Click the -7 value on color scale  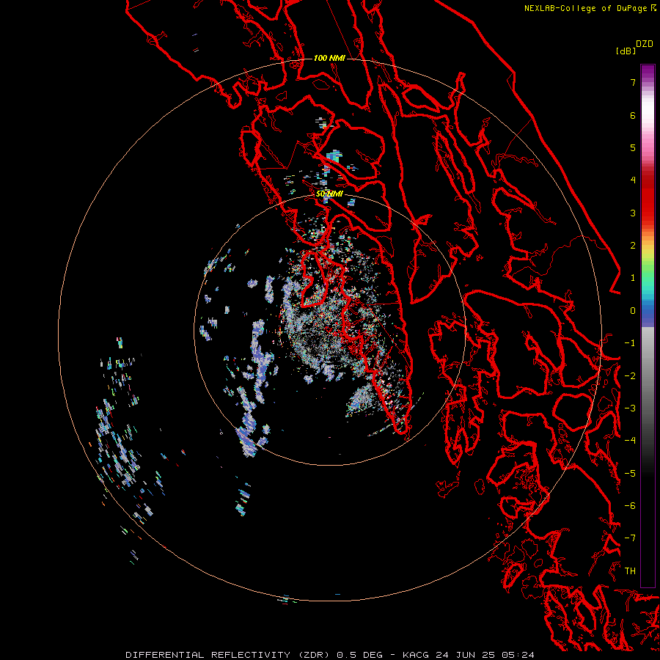[x=630, y=538]
